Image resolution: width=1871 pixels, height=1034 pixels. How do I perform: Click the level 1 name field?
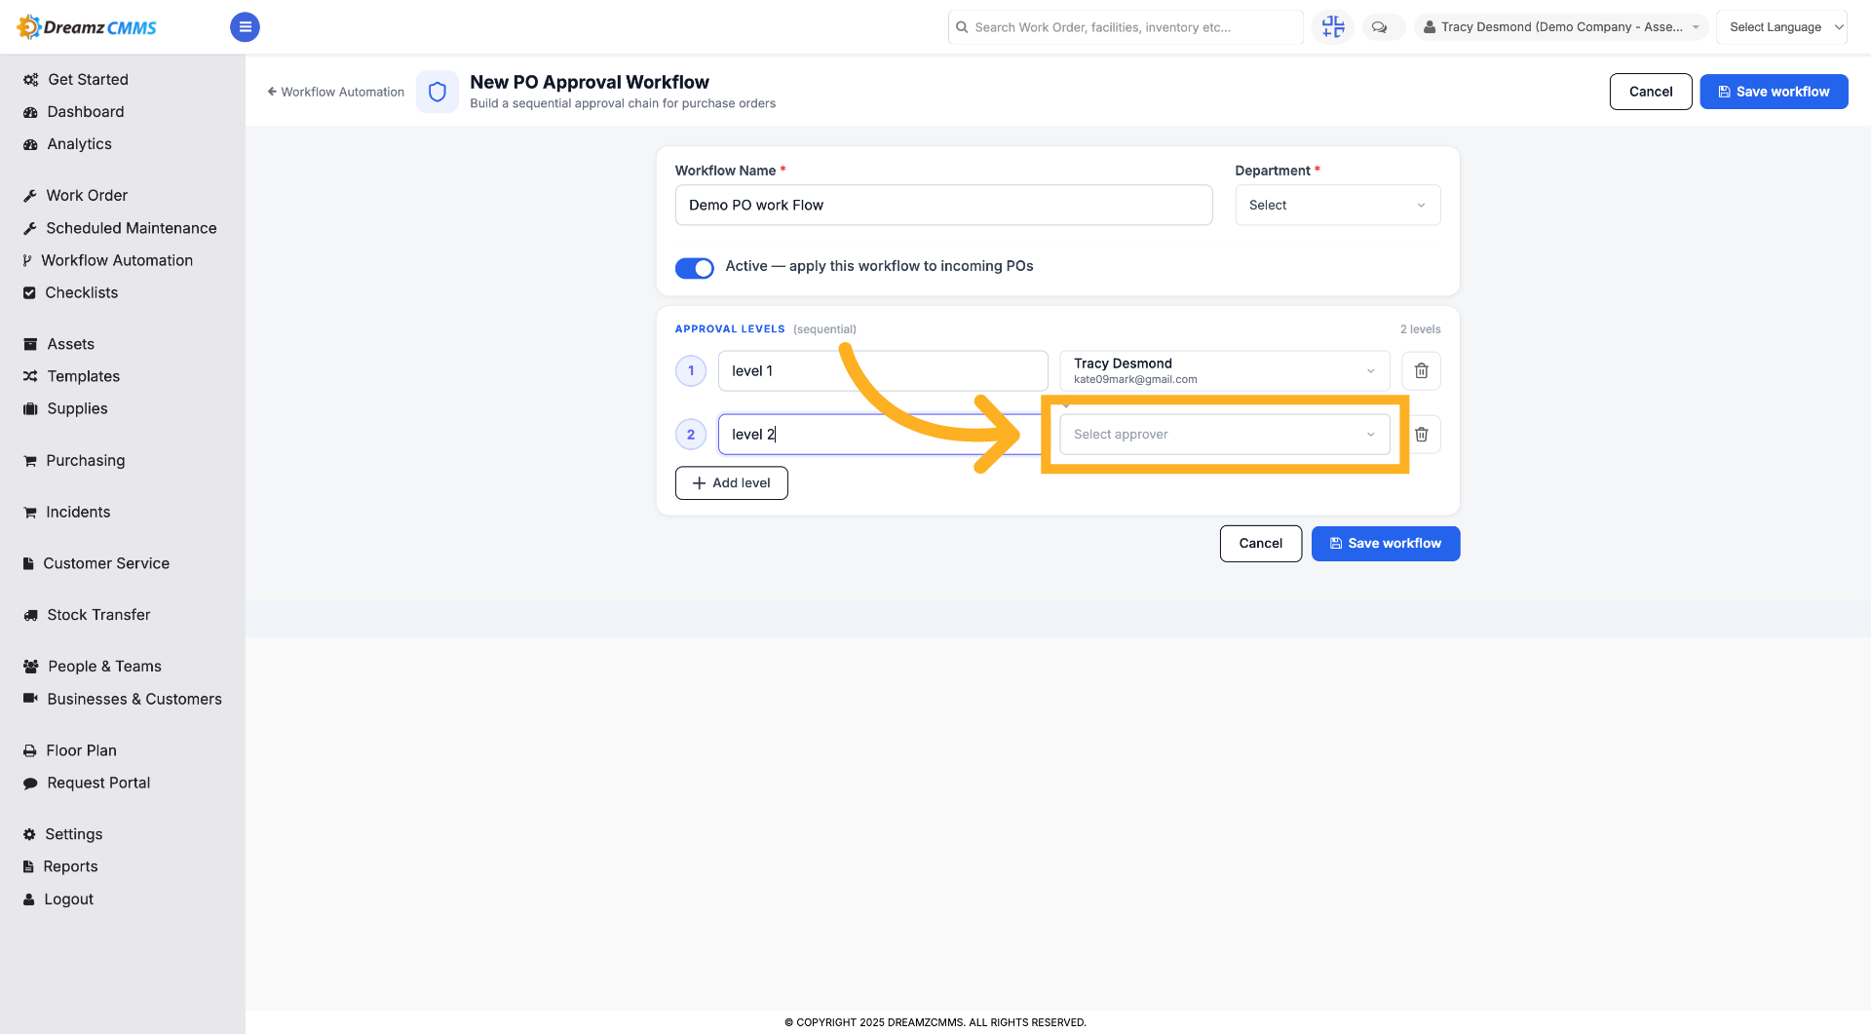click(x=883, y=370)
